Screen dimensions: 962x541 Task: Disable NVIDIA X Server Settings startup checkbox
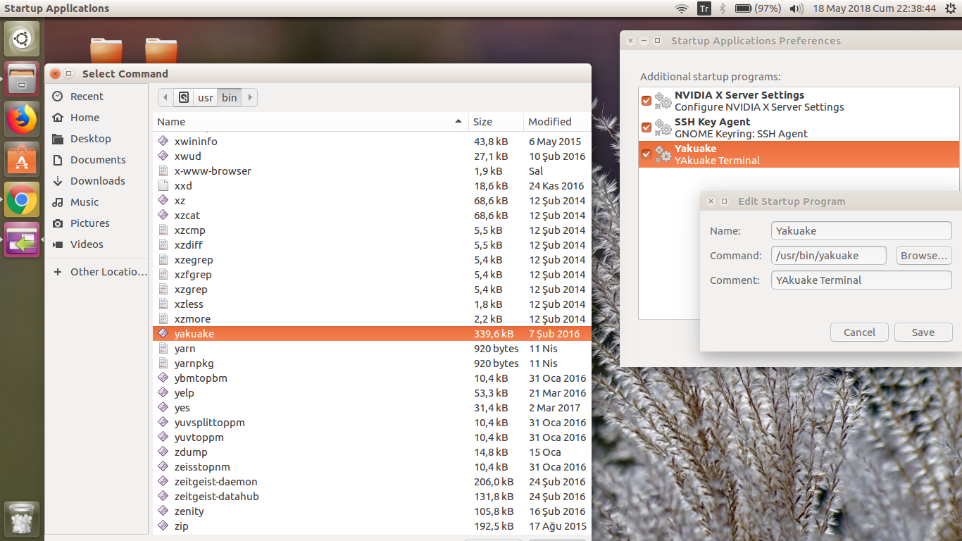pos(646,101)
